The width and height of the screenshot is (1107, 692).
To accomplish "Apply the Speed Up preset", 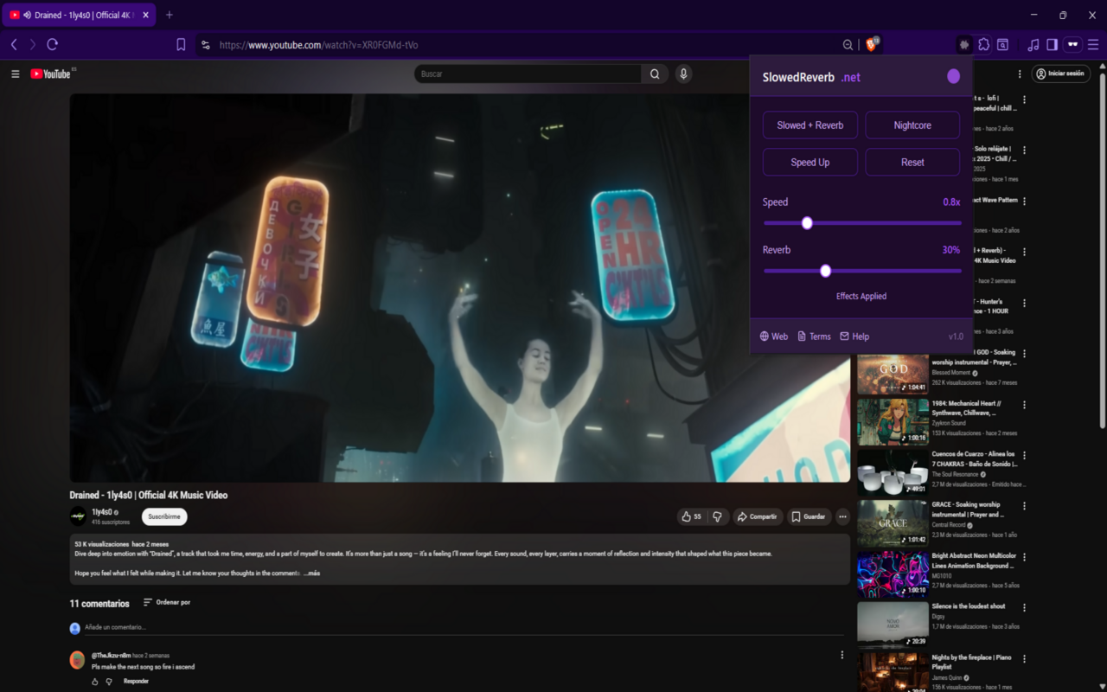I will 810,163.
